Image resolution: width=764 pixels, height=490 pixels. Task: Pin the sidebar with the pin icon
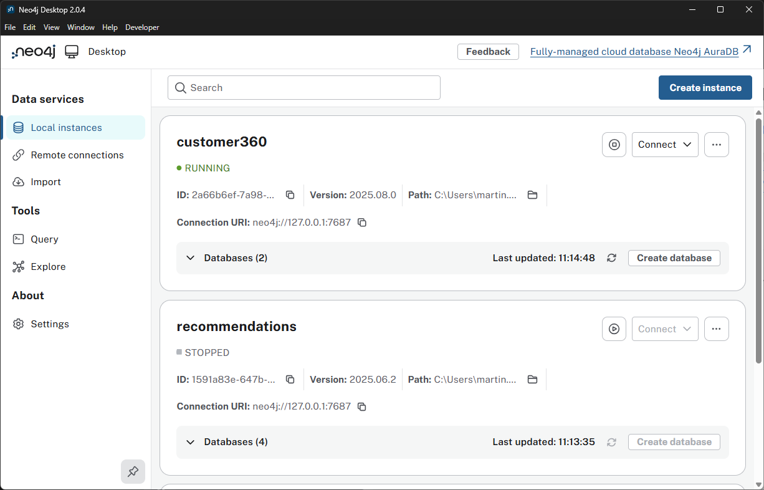(133, 472)
